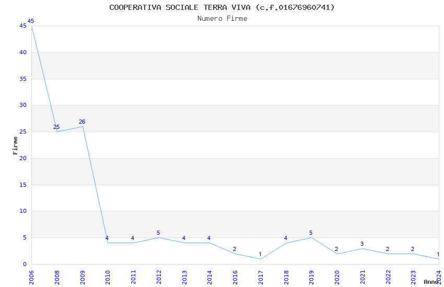The height and width of the screenshot is (287, 444).
Task: Click the data label 2 at 2022
Action: 388,249
